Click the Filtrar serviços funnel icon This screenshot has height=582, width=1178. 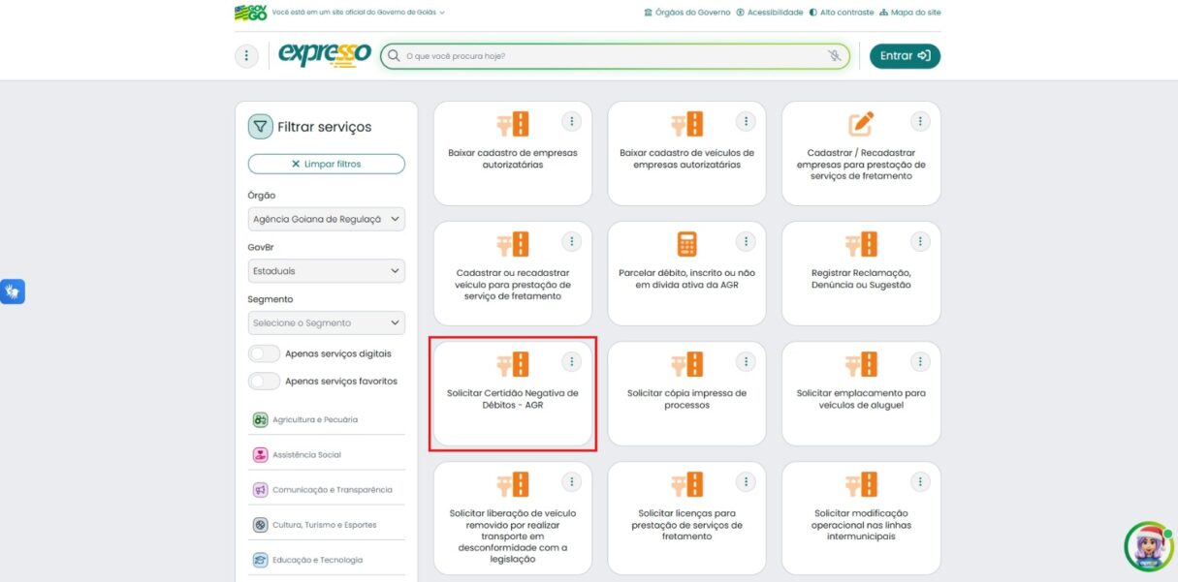coord(262,126)
